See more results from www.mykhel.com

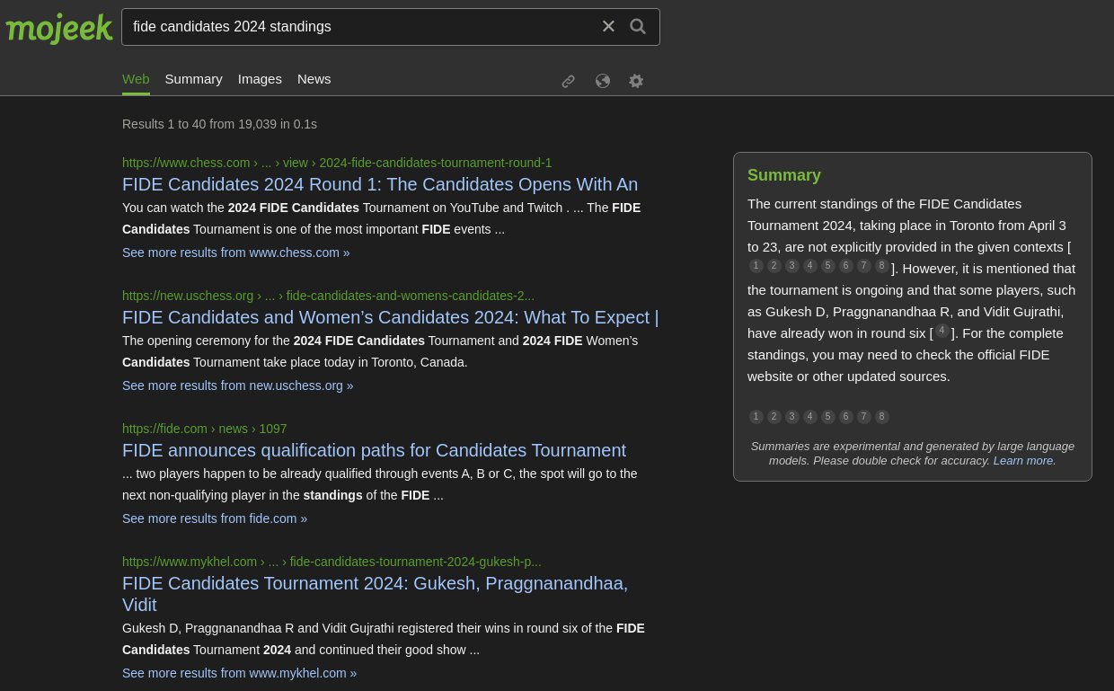[x=239, y=673]
